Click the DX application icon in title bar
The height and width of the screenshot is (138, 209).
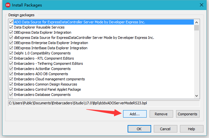8,5
